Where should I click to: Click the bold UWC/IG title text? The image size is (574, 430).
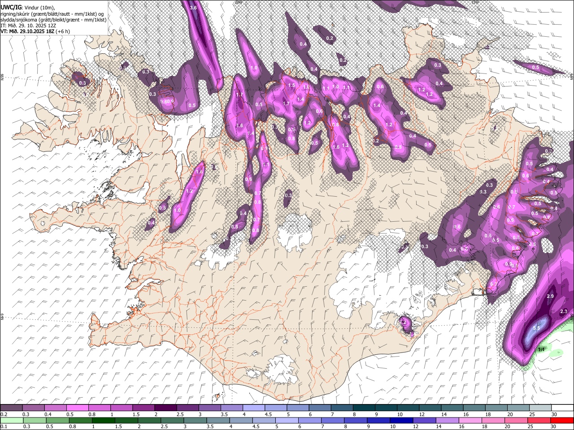(11, 7)
